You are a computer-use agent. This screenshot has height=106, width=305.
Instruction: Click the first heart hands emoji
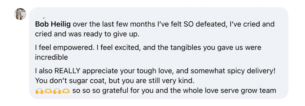click(47, 91)
